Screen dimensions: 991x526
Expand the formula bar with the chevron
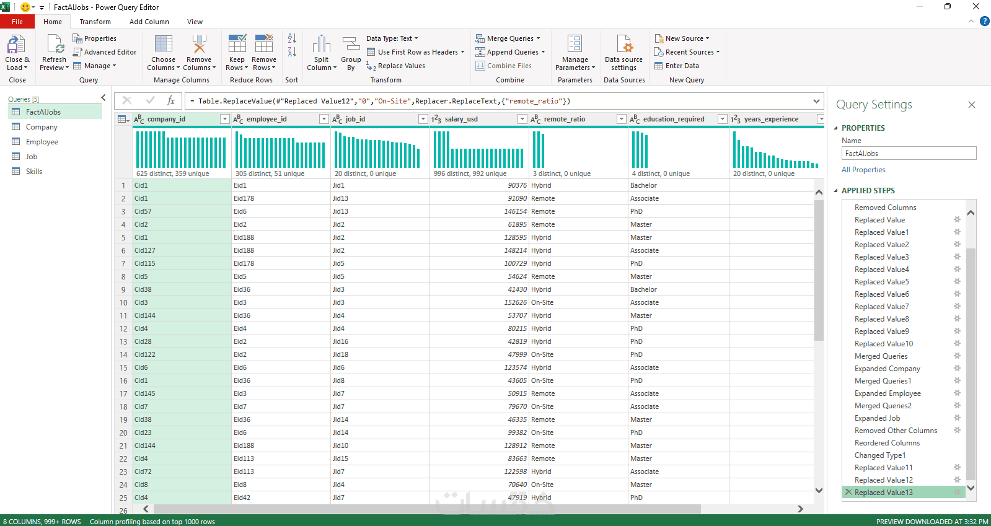[816, 101]
